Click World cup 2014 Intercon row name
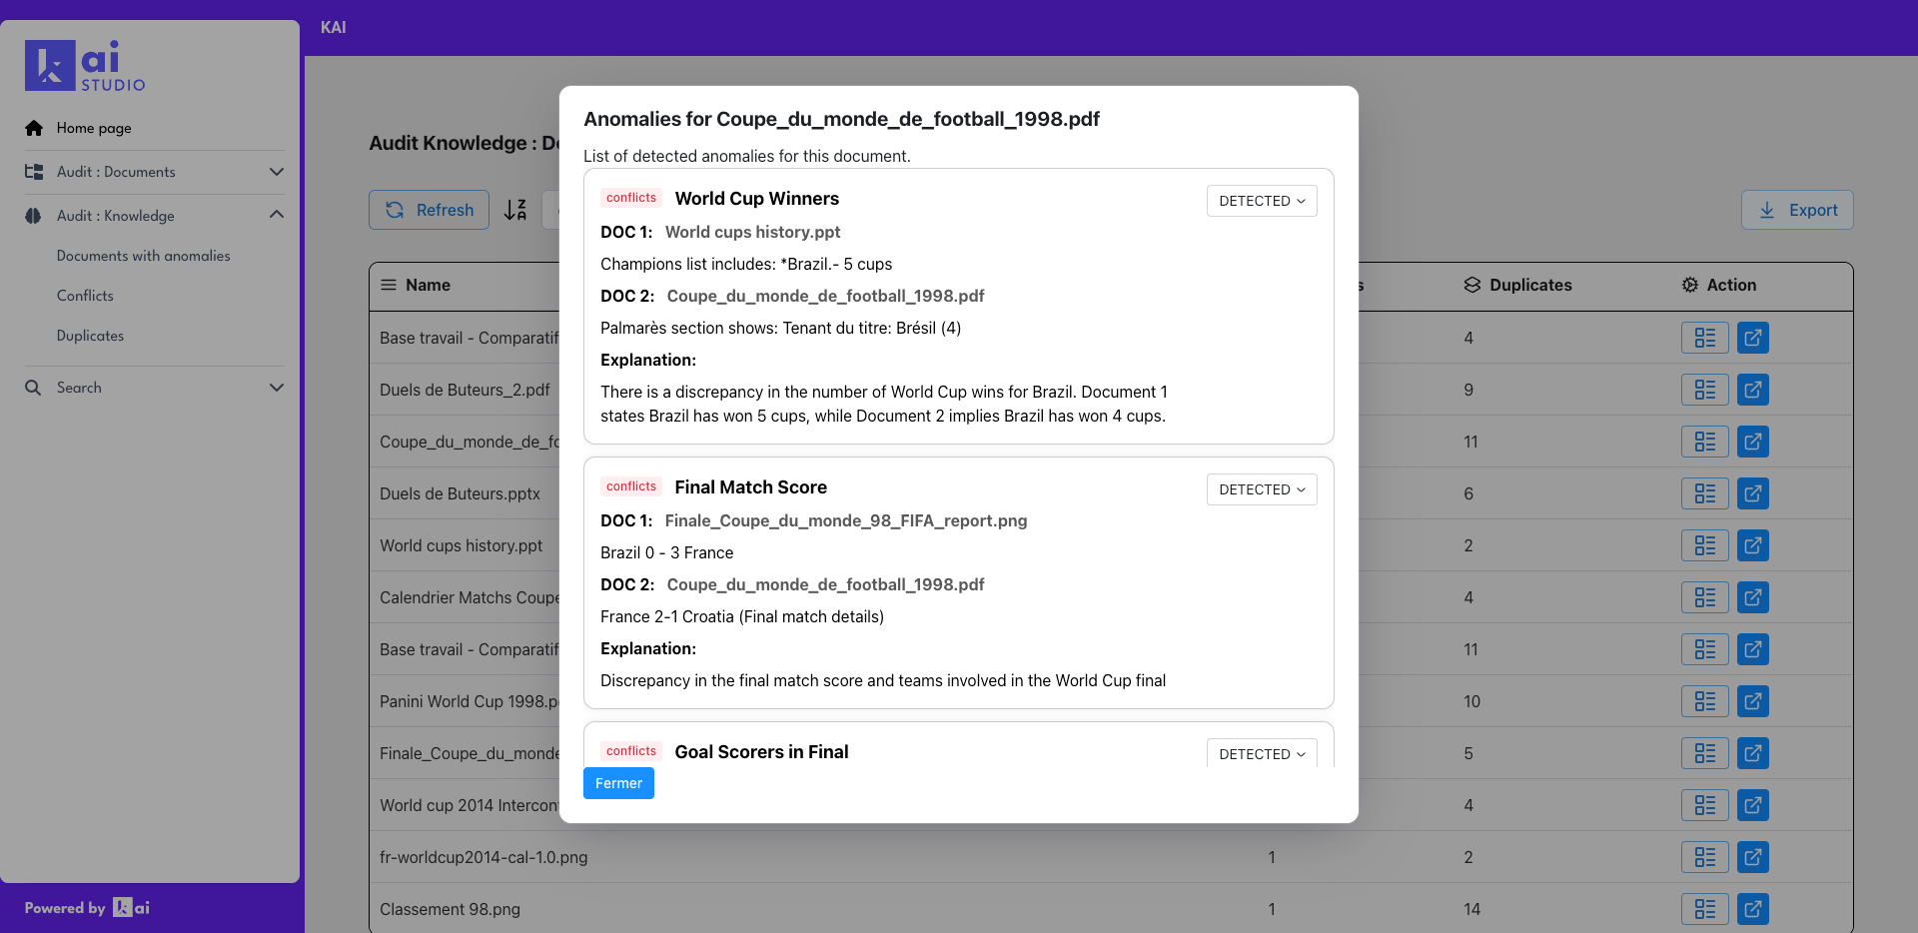 point(470,805)
